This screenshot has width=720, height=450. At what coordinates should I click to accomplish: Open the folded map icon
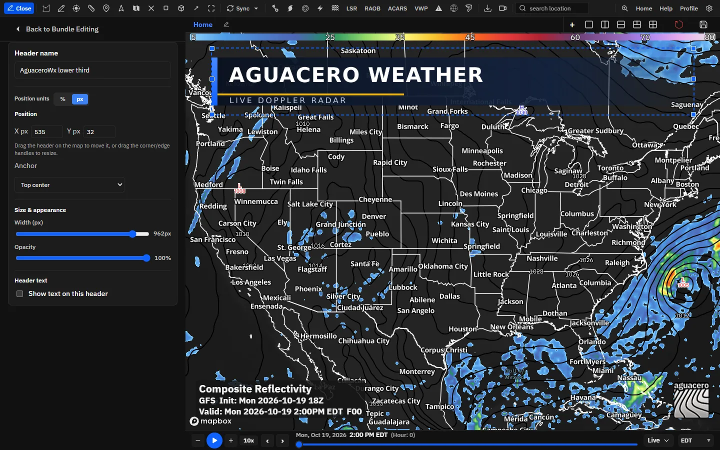[x=136, y=8]
